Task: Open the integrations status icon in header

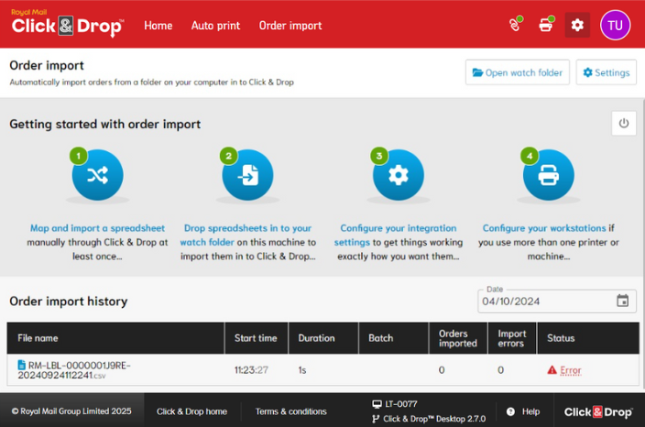Action: pyautogui.click(x=516, y=25)
